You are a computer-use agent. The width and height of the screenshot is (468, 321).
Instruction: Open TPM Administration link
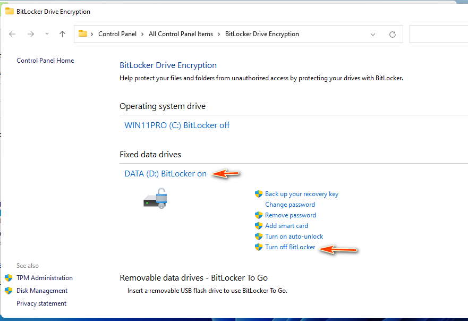click(x=45, y=278)
